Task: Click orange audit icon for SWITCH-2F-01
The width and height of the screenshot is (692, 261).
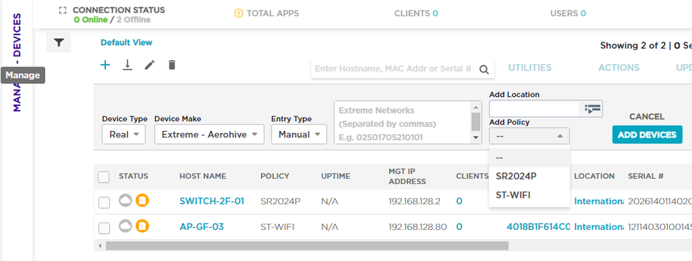Action: [x=142, y=201]
